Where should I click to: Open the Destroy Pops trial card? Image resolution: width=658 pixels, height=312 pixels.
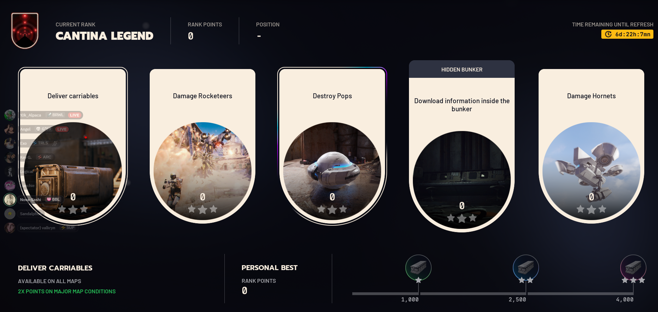tap(332, 146)
